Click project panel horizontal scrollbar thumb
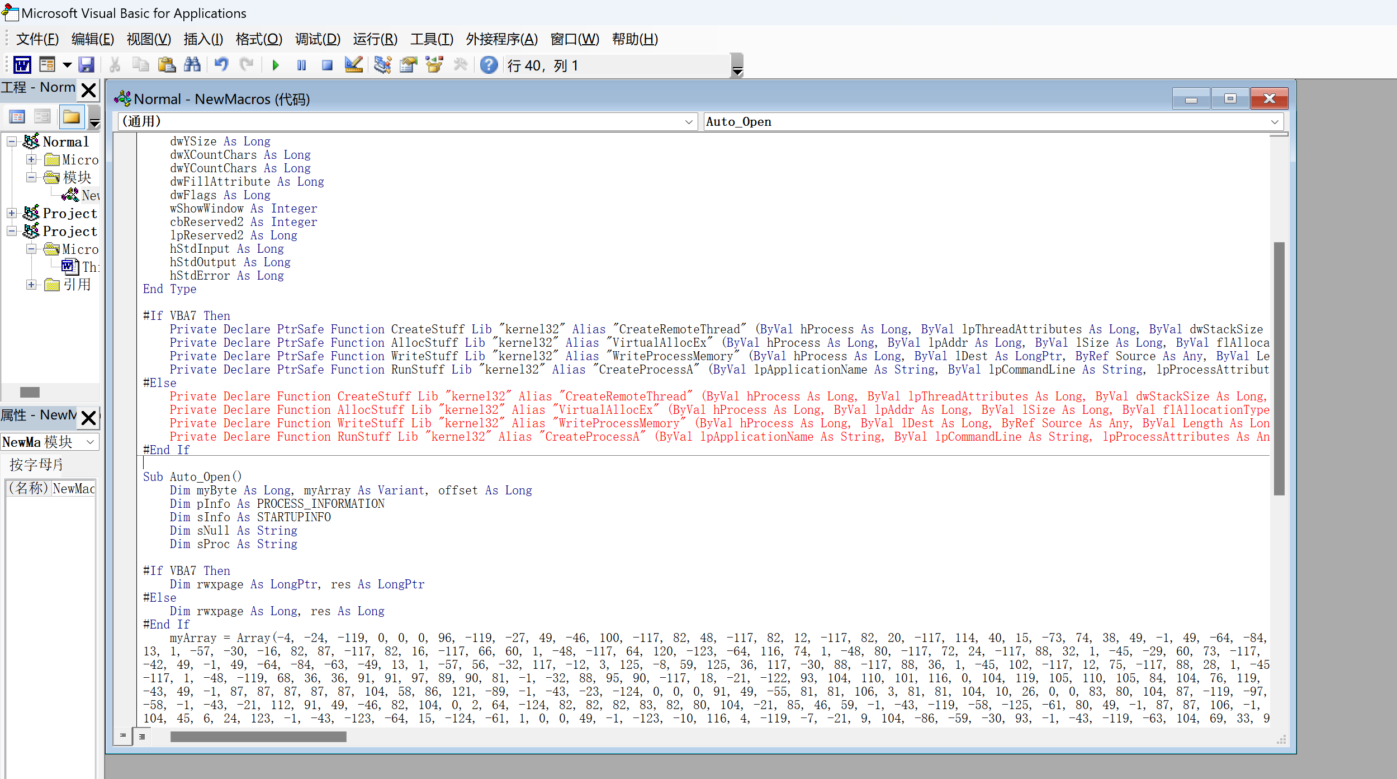This screenshot has height=779, width=1397. click(30, 392)
